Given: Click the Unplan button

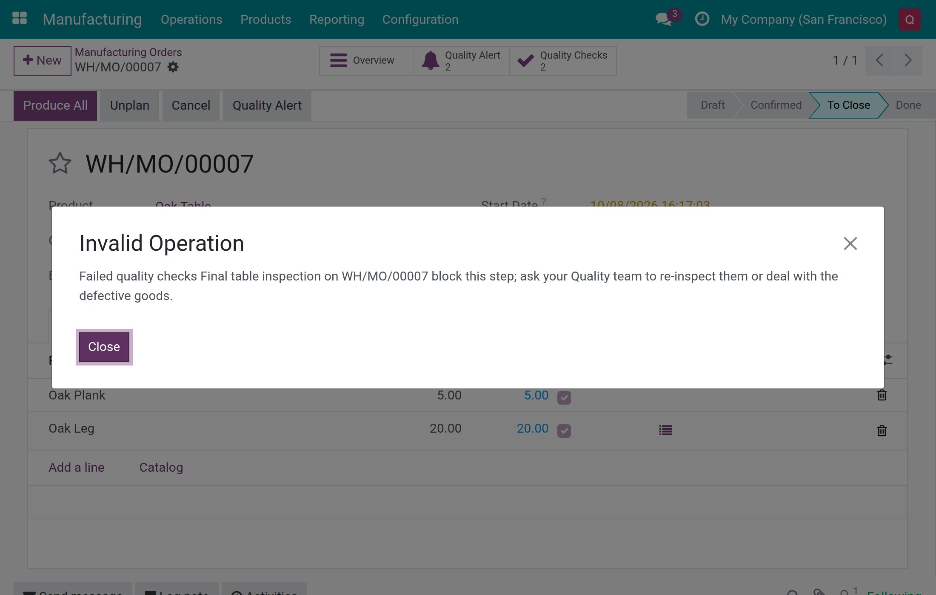Looking at the screenshot, I should coord(130,105).
